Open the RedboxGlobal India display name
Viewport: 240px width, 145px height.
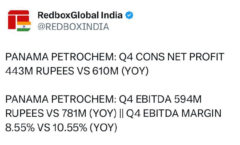[80, 15]
